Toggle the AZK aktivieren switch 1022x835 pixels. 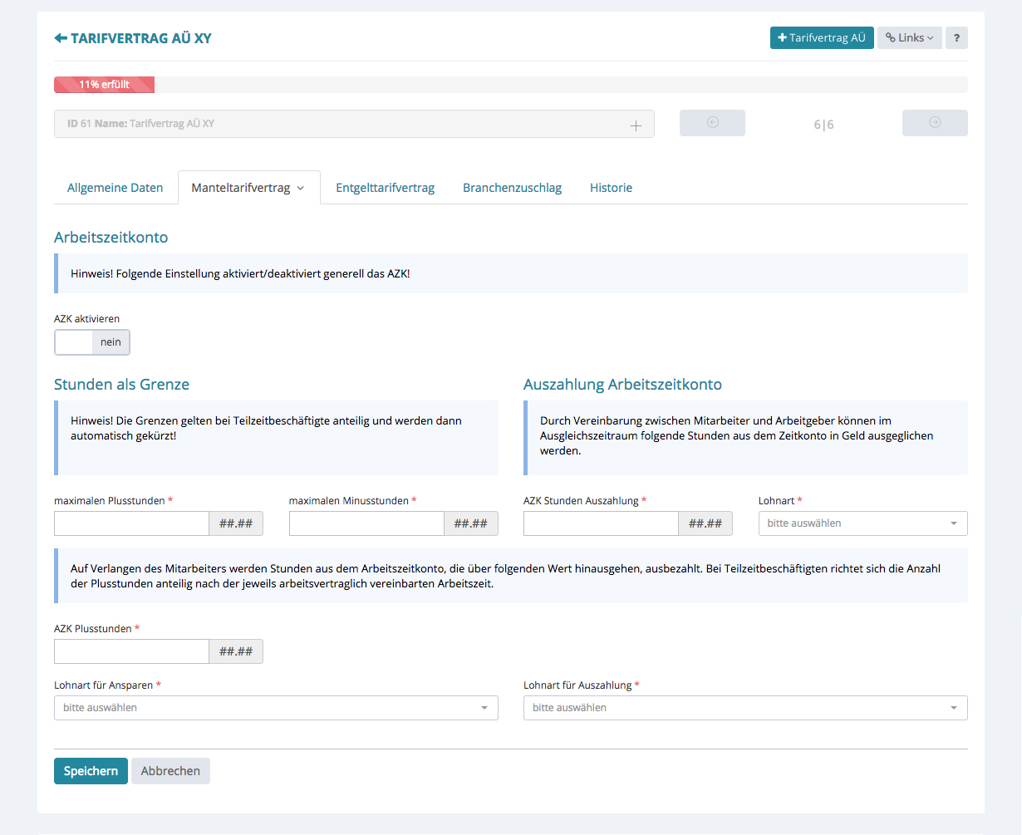[x=92, y=342]
